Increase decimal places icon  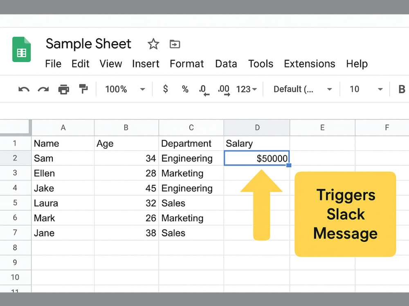pyautogui.click(x=224, y=90)
